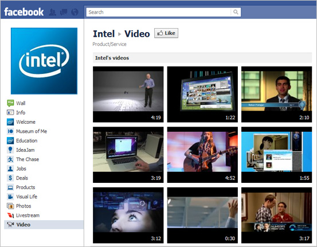
Task: Like the Intel page
Action: click(x=166, y=33)
